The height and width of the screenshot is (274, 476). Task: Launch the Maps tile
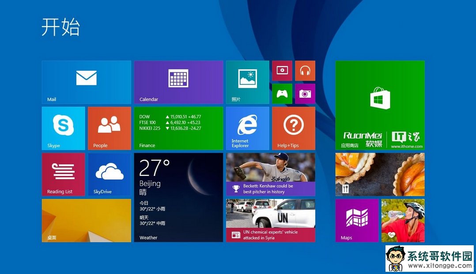pyautogui.click(x=357, y=220)
